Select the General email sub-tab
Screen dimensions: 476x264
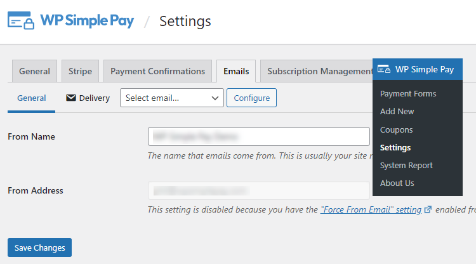point(32,98)
